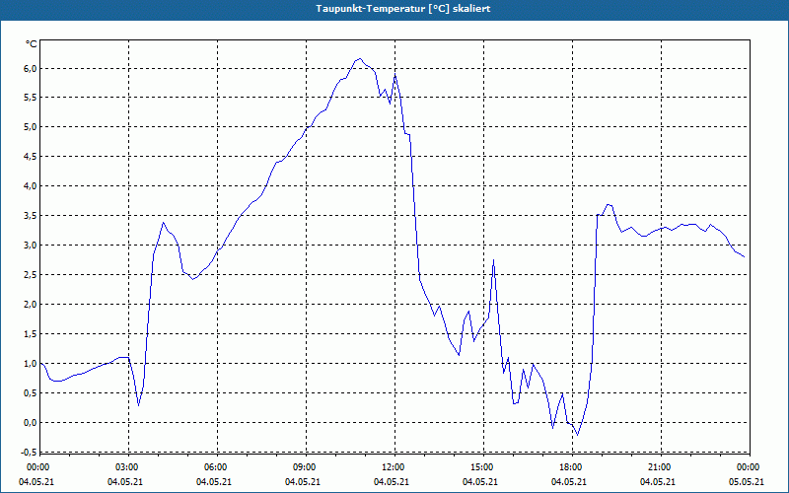This screenshot has height=493, width=789.
Task: Click the 18:00 time label
Action: [573, 467]
